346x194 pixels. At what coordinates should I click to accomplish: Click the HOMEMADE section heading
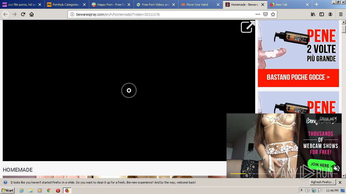click(x=18, y=170)
